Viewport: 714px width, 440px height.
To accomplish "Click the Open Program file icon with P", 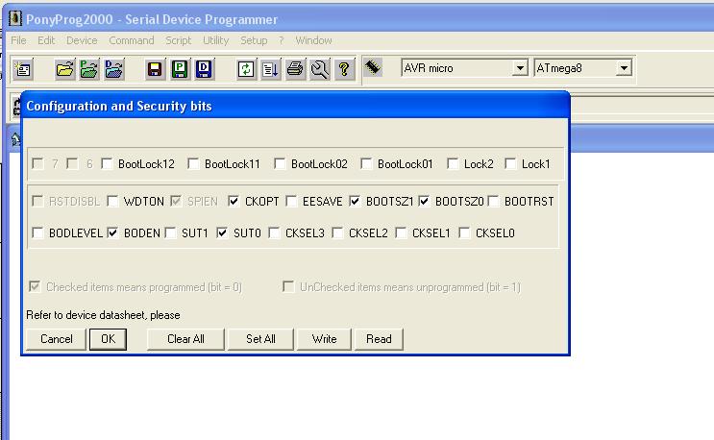I will pyautogui.click(x=89, y=69).
